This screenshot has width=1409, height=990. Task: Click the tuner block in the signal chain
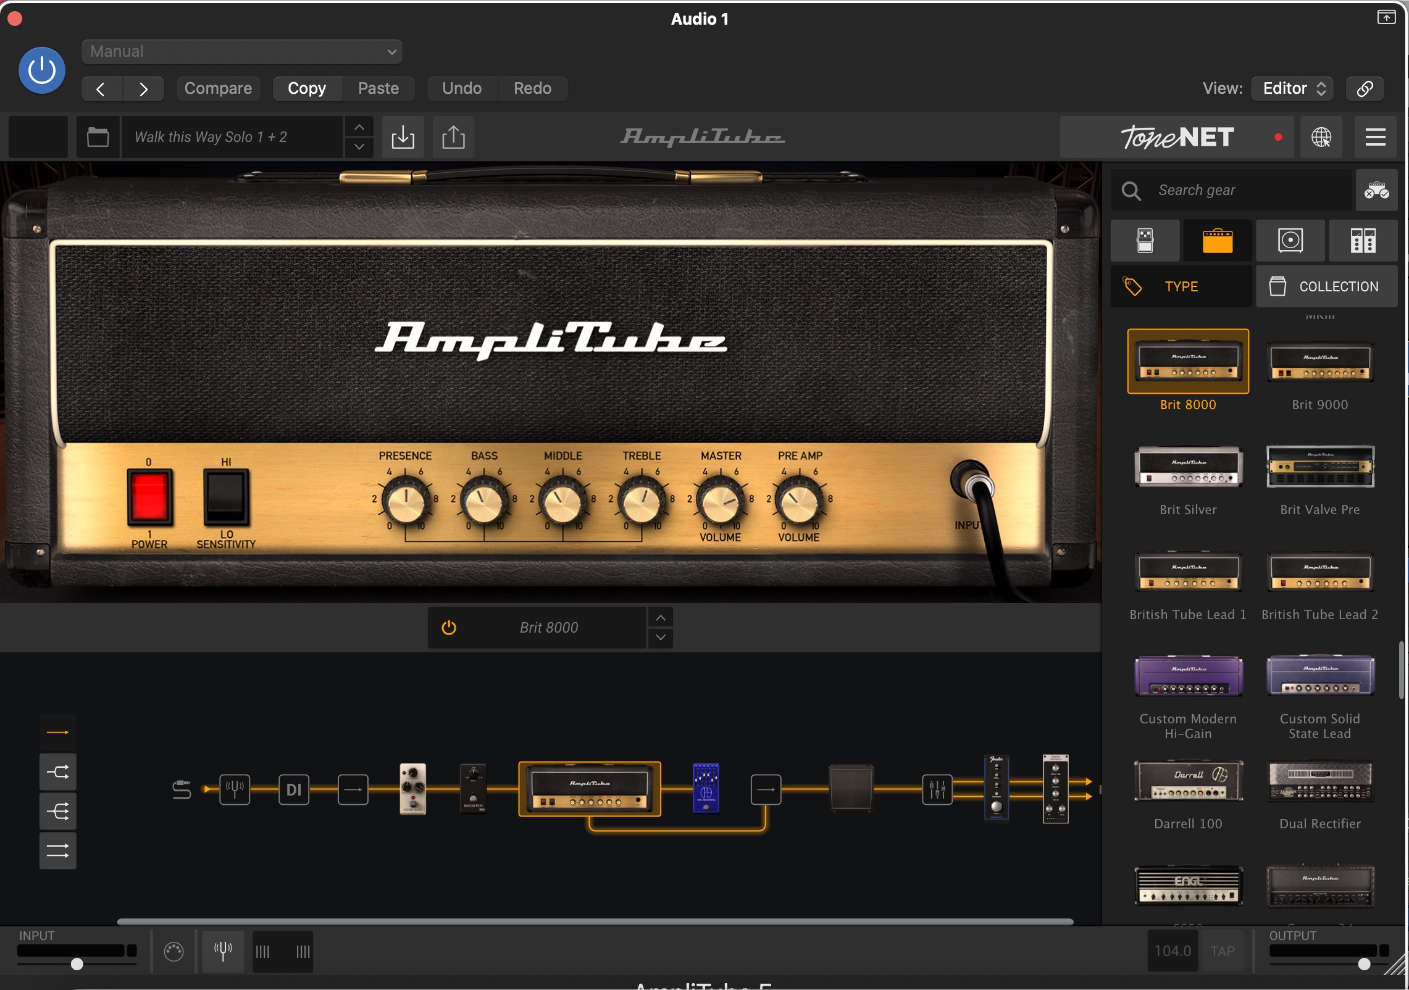[x=235, y=789]
